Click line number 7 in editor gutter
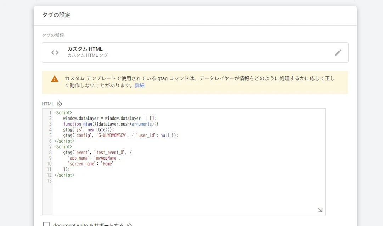Viewport: 383px width, 226px height. (x=50, y=147)
